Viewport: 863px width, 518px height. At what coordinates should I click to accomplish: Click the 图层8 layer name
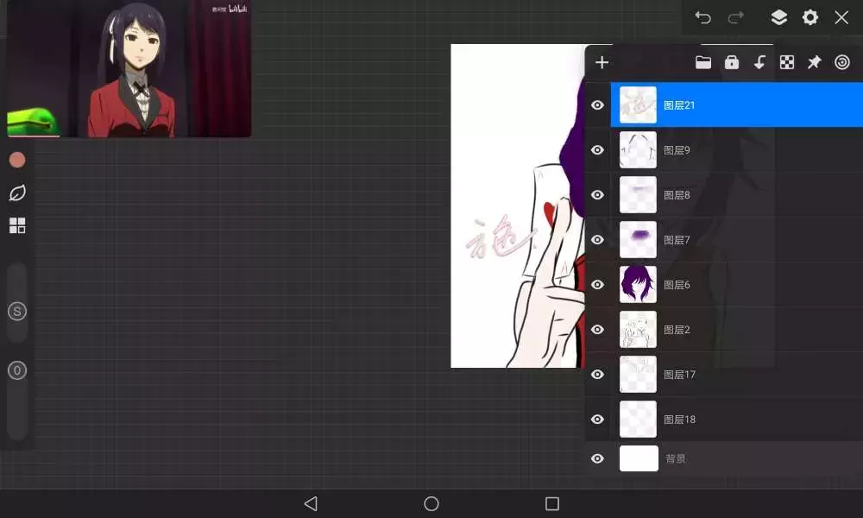click(677, 195)
